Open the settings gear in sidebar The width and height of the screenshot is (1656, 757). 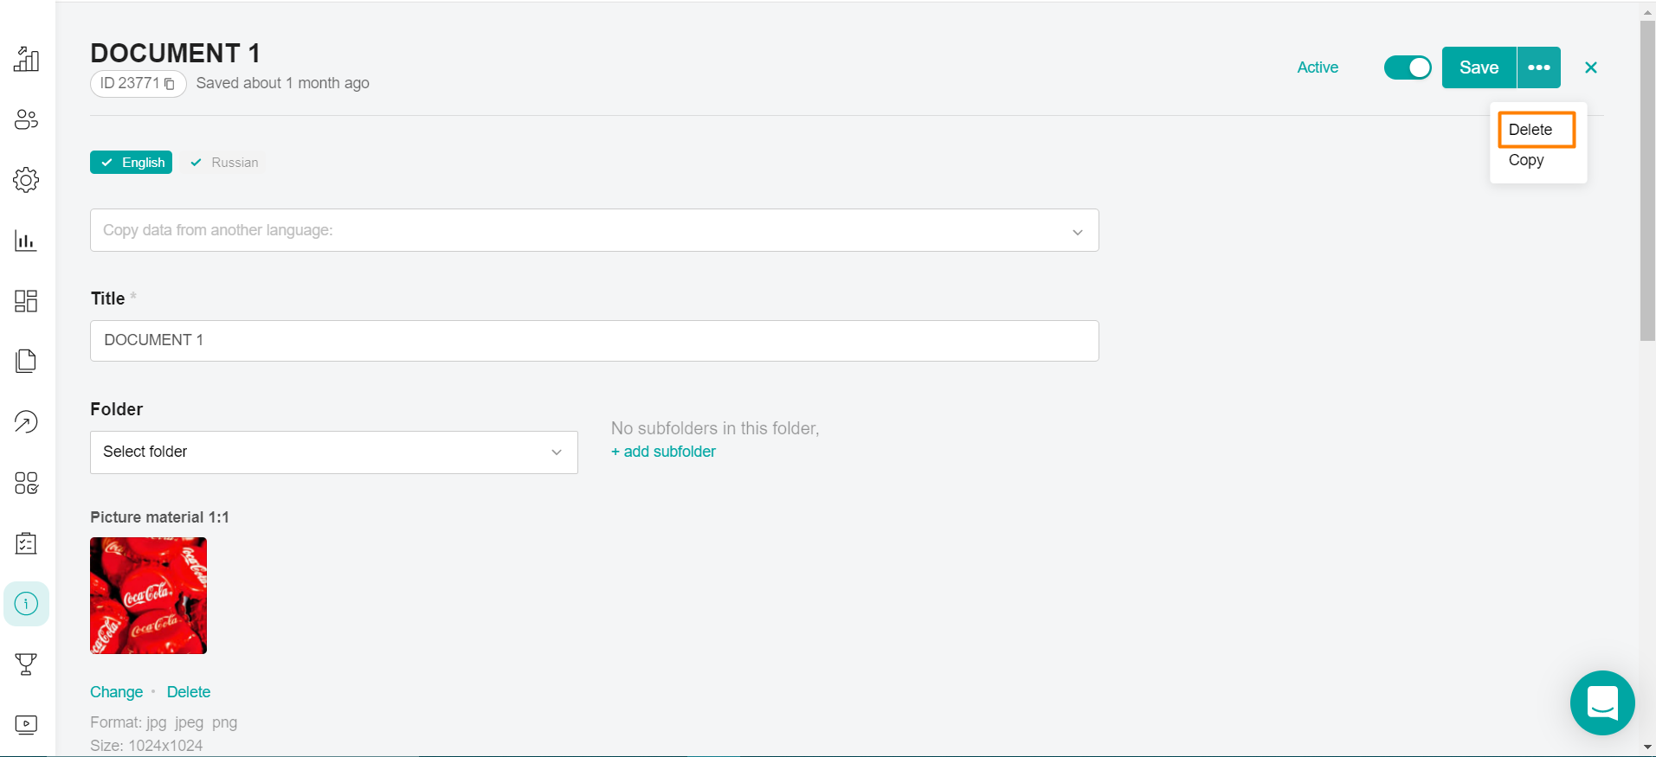(26, 180)
